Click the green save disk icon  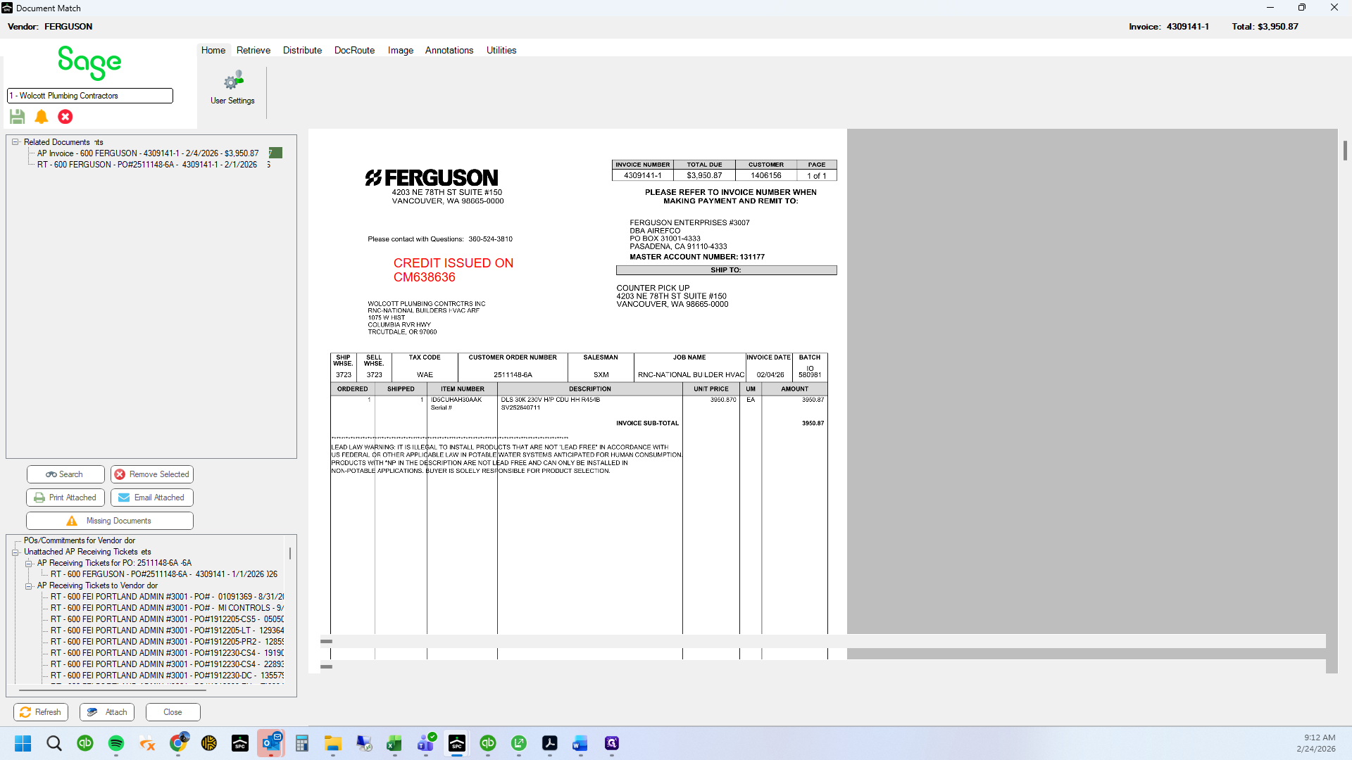coord(18,117)
